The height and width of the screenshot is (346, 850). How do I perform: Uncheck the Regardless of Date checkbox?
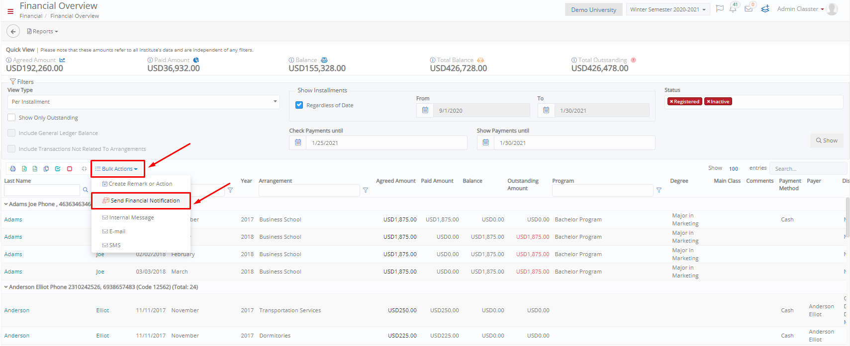[x=299, y=105]
